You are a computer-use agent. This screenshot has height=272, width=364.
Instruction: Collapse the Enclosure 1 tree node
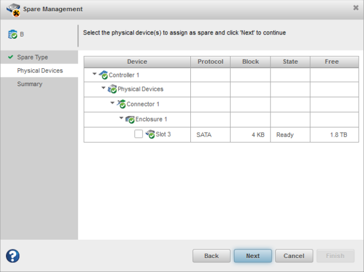tap(122, 118)
